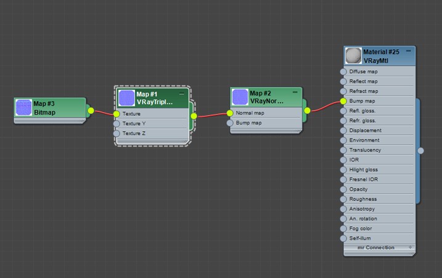Click the Diffuse map input socket
Viewport: 442px width, 278px height.
click(x=343, y=72)
